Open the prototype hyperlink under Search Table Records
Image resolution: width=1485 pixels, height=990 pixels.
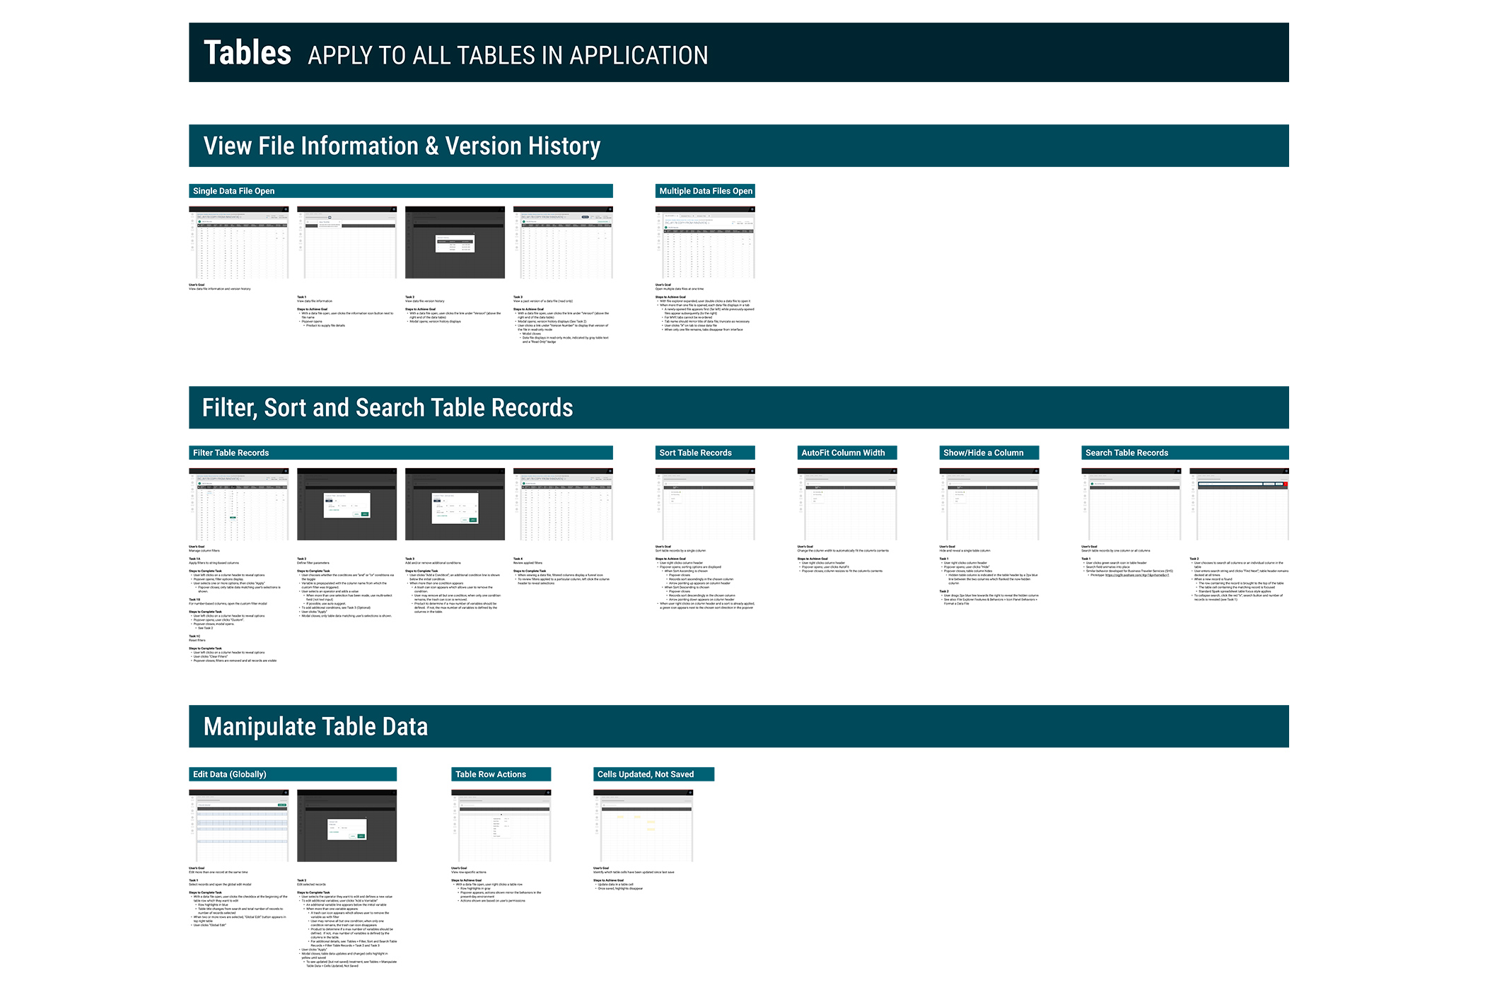pos(1137,575)
